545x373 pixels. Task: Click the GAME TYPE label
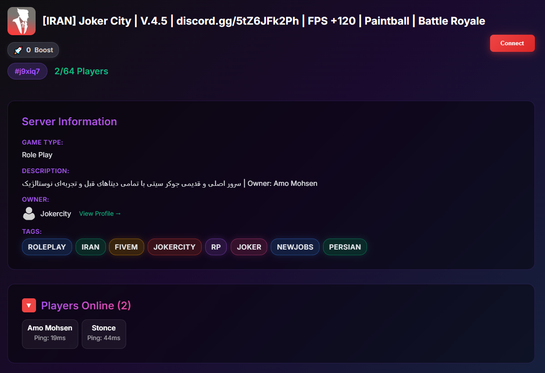[x=43, y=142]
